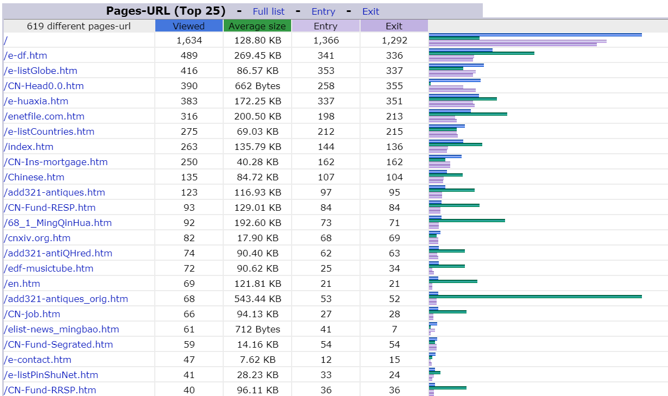Open the /e-huaxia.htm link
This screenshot has width=668, height=396.
[36, 101]
